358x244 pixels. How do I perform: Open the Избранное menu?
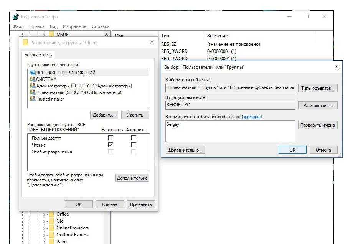[74, 26]
